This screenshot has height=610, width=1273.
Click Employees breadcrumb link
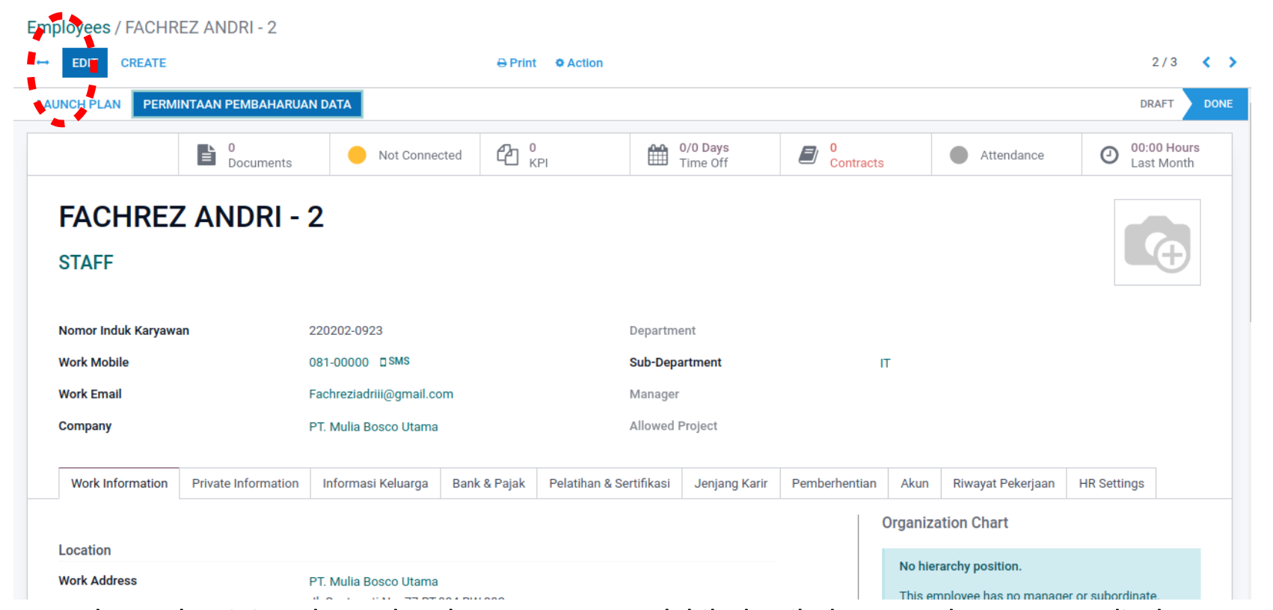[69, 28]
